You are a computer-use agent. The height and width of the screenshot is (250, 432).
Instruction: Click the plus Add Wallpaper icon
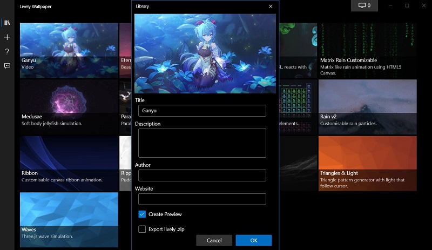click(x=7, y=37)
